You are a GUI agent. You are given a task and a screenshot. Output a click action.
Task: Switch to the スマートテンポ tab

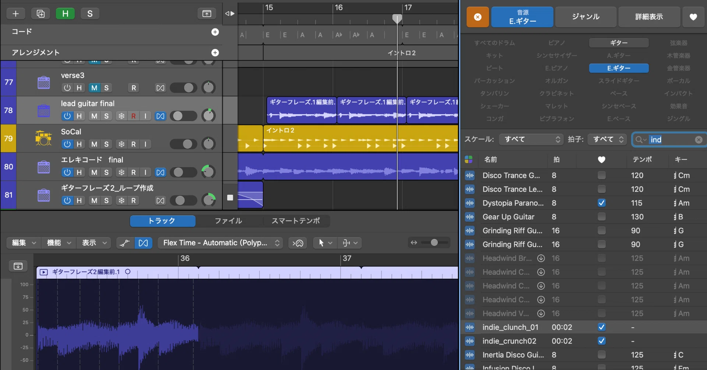[x=296, y=221]
